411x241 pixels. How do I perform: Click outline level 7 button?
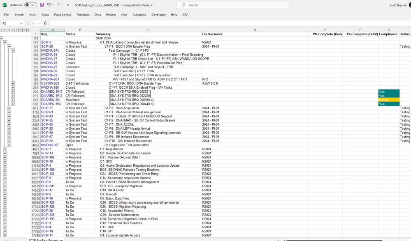24,30
